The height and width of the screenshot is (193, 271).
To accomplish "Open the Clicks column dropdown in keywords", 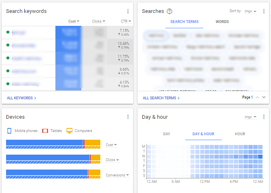I will click(x=99, y=21).
